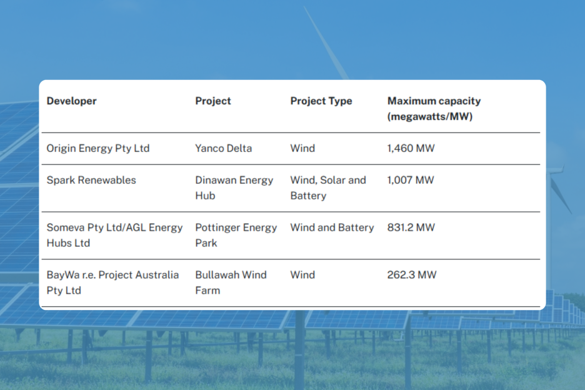Select the 831.2 MW capacity value

coord(411,227)
